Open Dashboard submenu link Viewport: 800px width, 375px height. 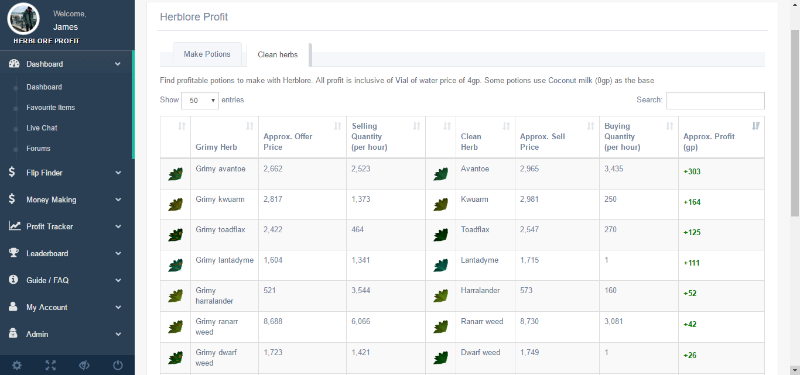pyautogui.click(x=44, y=87)
